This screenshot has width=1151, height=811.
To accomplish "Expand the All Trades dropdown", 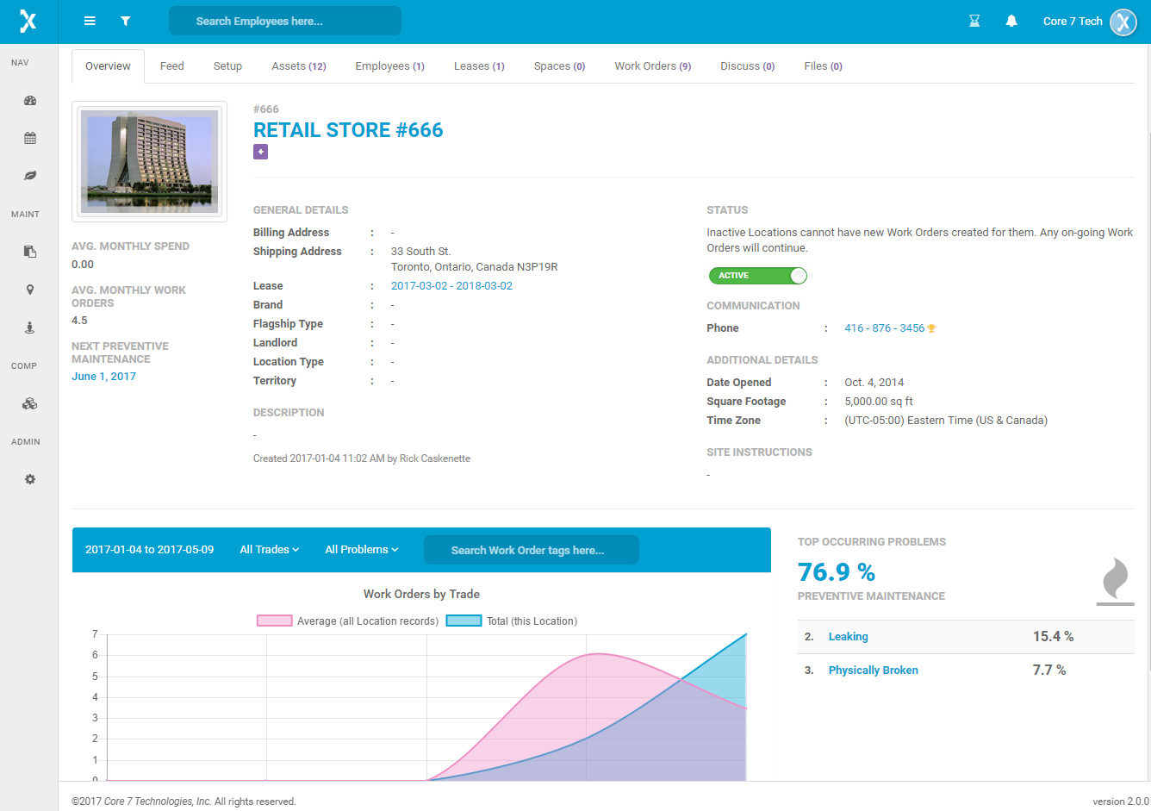I will [270, 550].
